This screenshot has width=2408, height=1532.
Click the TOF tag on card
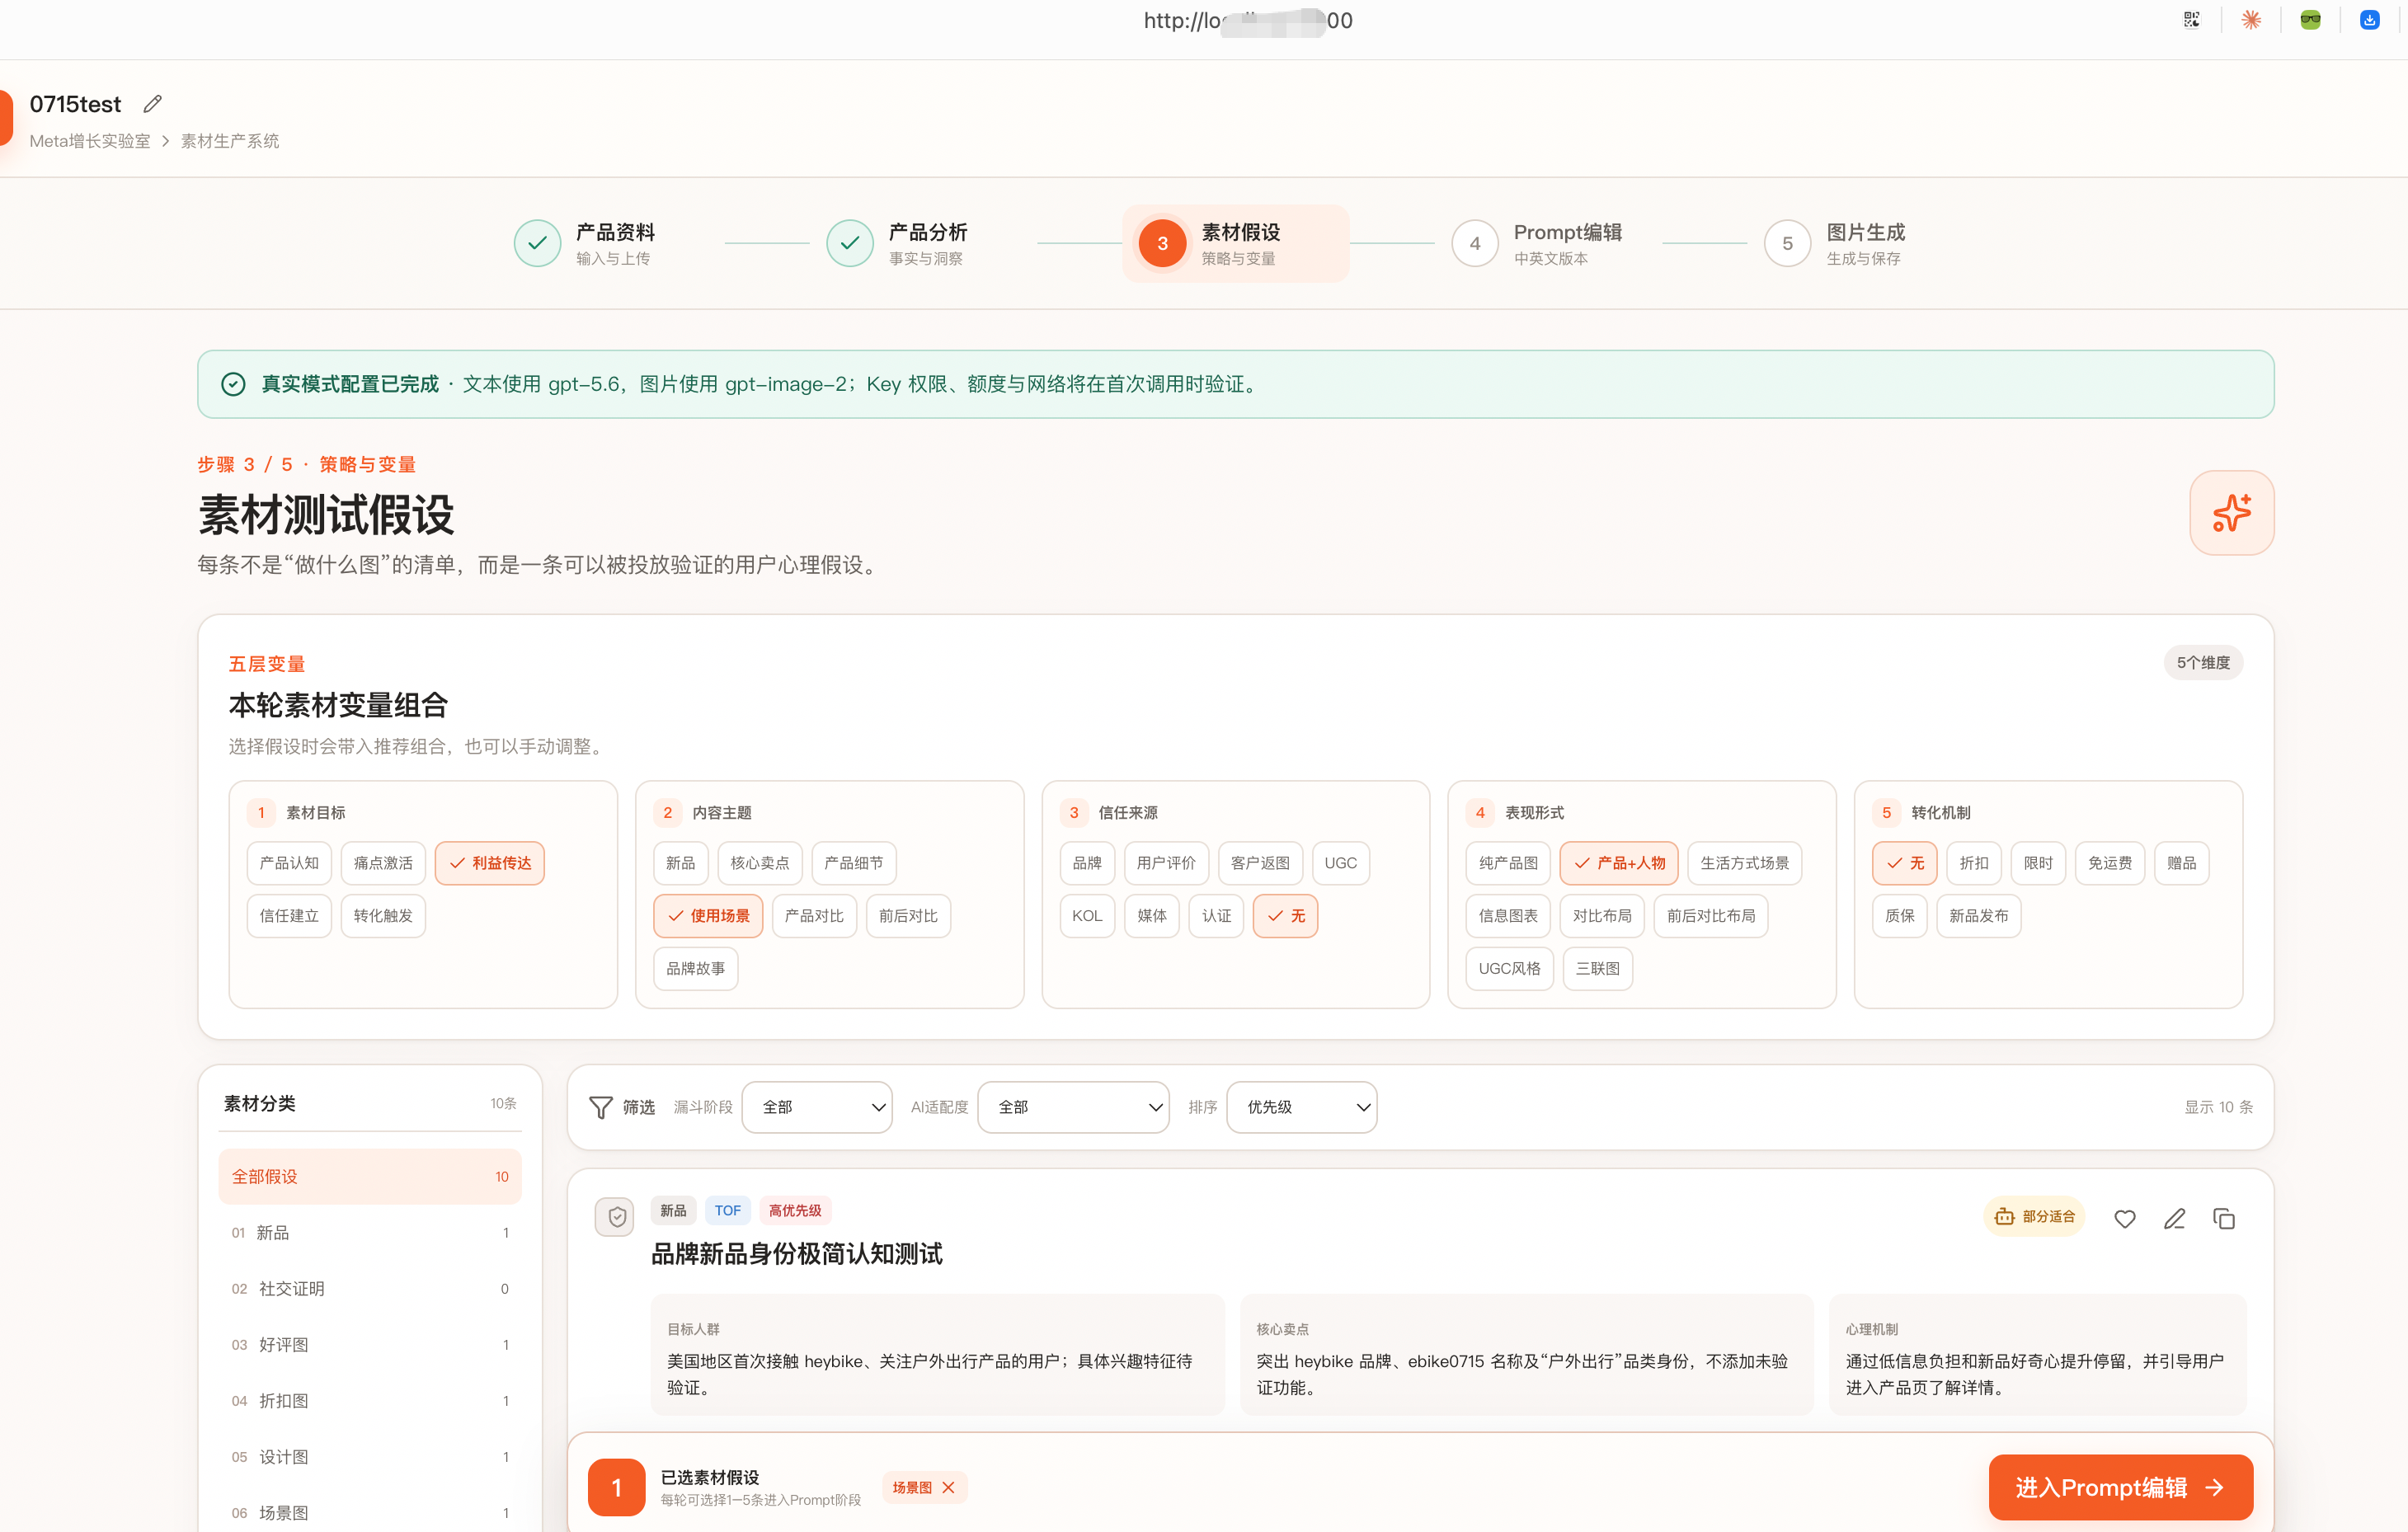pos(727,1211)
